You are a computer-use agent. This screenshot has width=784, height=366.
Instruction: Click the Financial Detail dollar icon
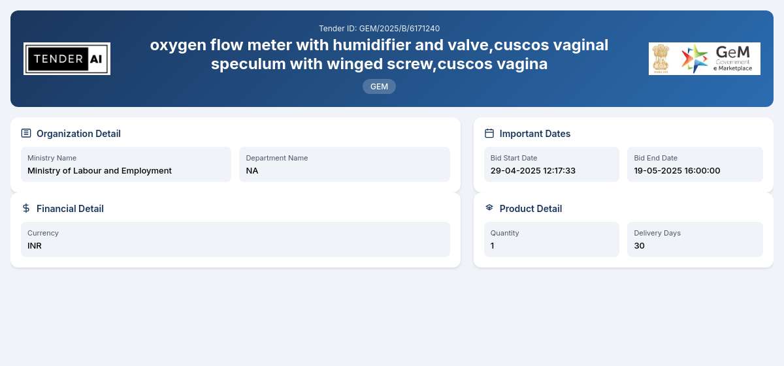26,208
